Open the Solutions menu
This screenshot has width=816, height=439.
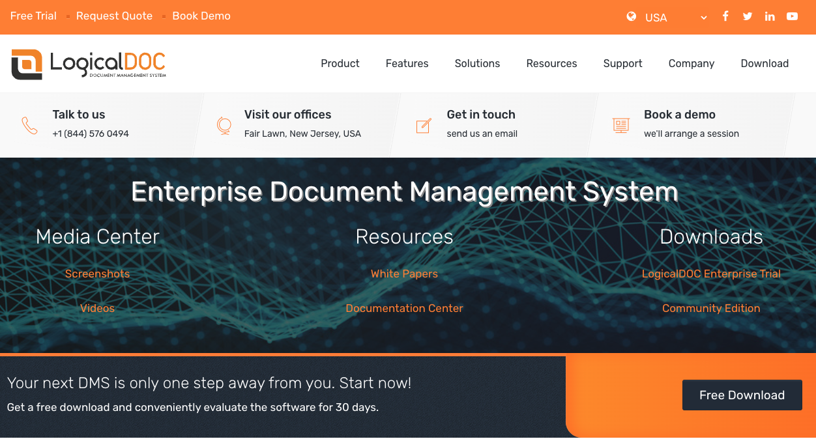[x=478, y=63]
